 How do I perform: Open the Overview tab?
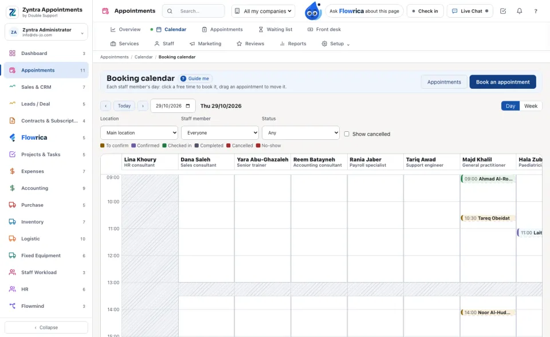(x=125, y=29)
